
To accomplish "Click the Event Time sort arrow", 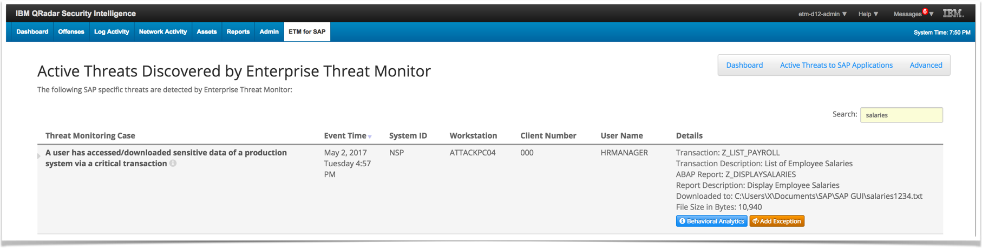I will 370,137.
